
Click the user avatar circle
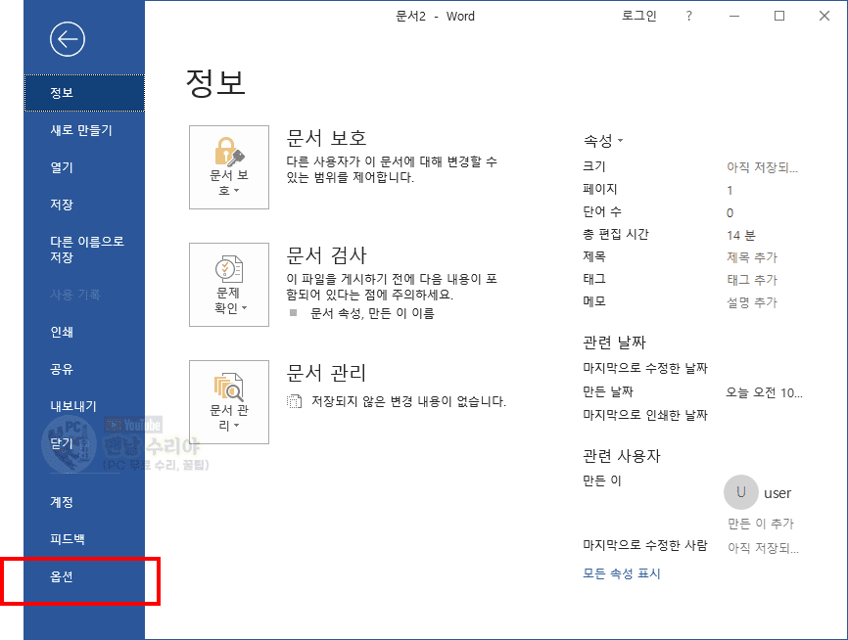[x=740, y=492]
